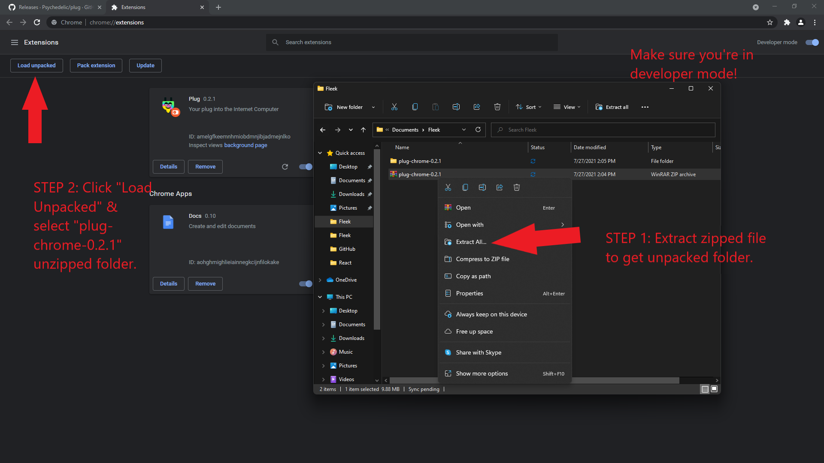Click Extract all in Explorer toolbar

tap(612, 107)
